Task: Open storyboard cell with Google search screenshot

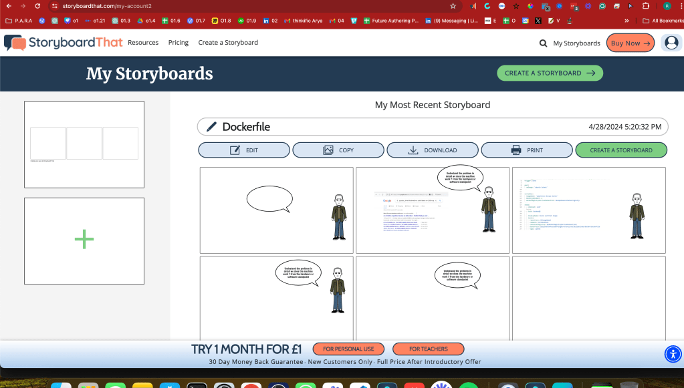Action: click(x=433, y=210)
